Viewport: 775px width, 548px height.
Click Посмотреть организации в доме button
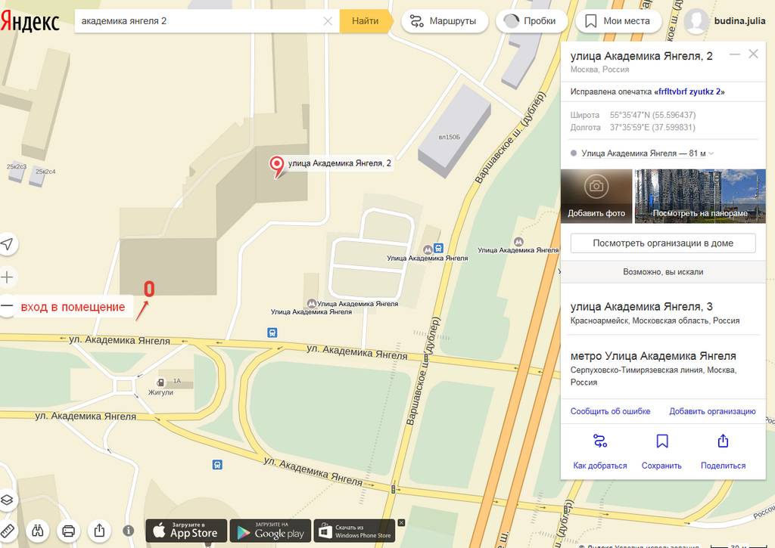tap(663, 243)
